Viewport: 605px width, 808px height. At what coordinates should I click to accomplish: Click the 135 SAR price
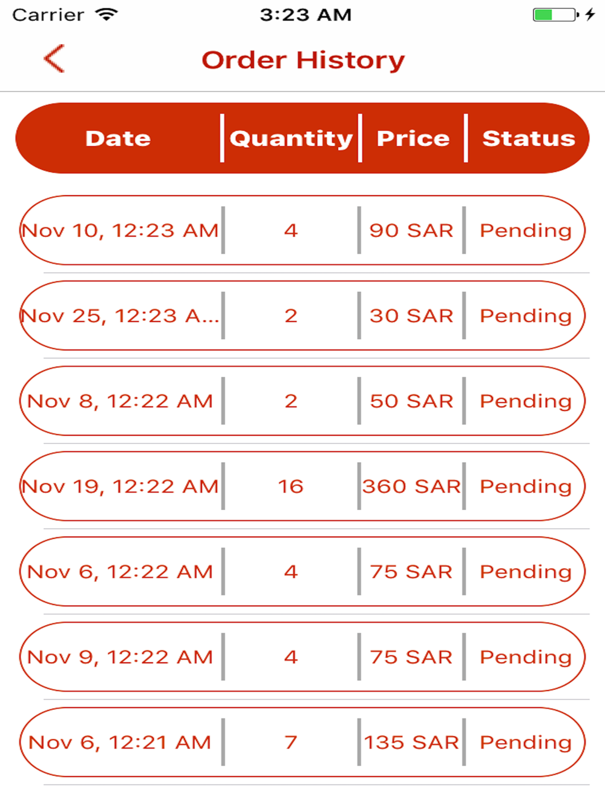(411, 743)
